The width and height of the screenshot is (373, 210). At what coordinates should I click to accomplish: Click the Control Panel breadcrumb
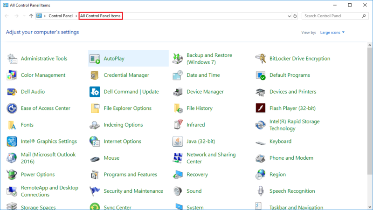click(61, 16)
